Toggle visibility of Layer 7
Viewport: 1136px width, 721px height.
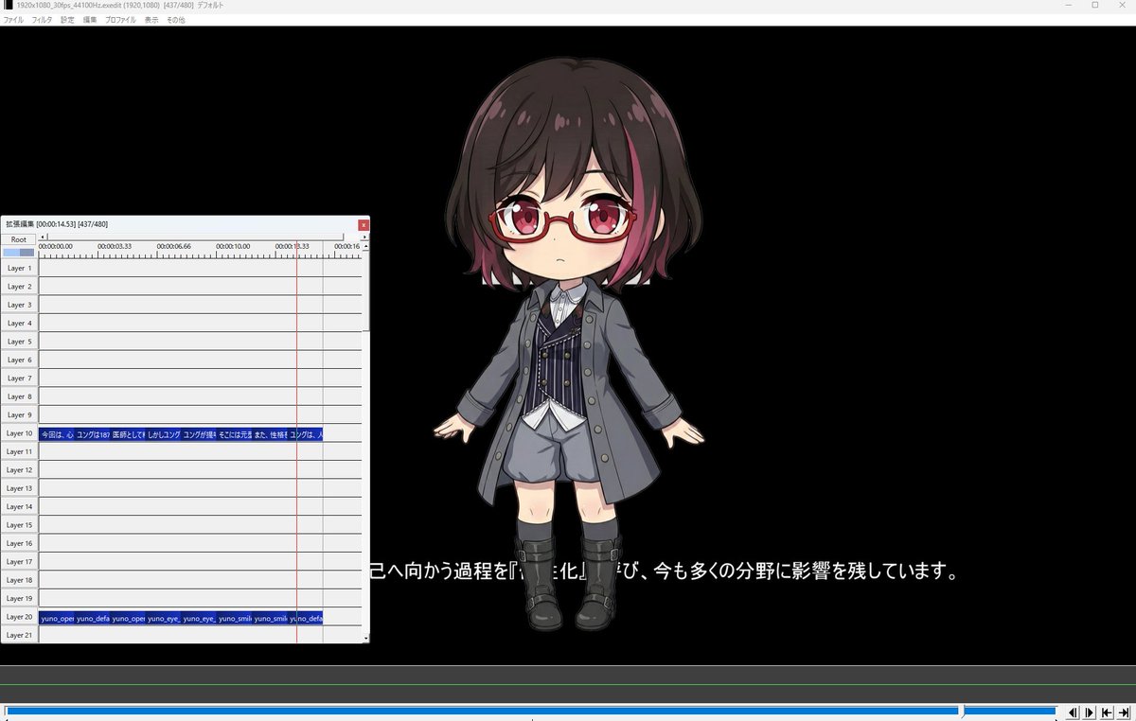pyautogui.click(x=19, y=378)
